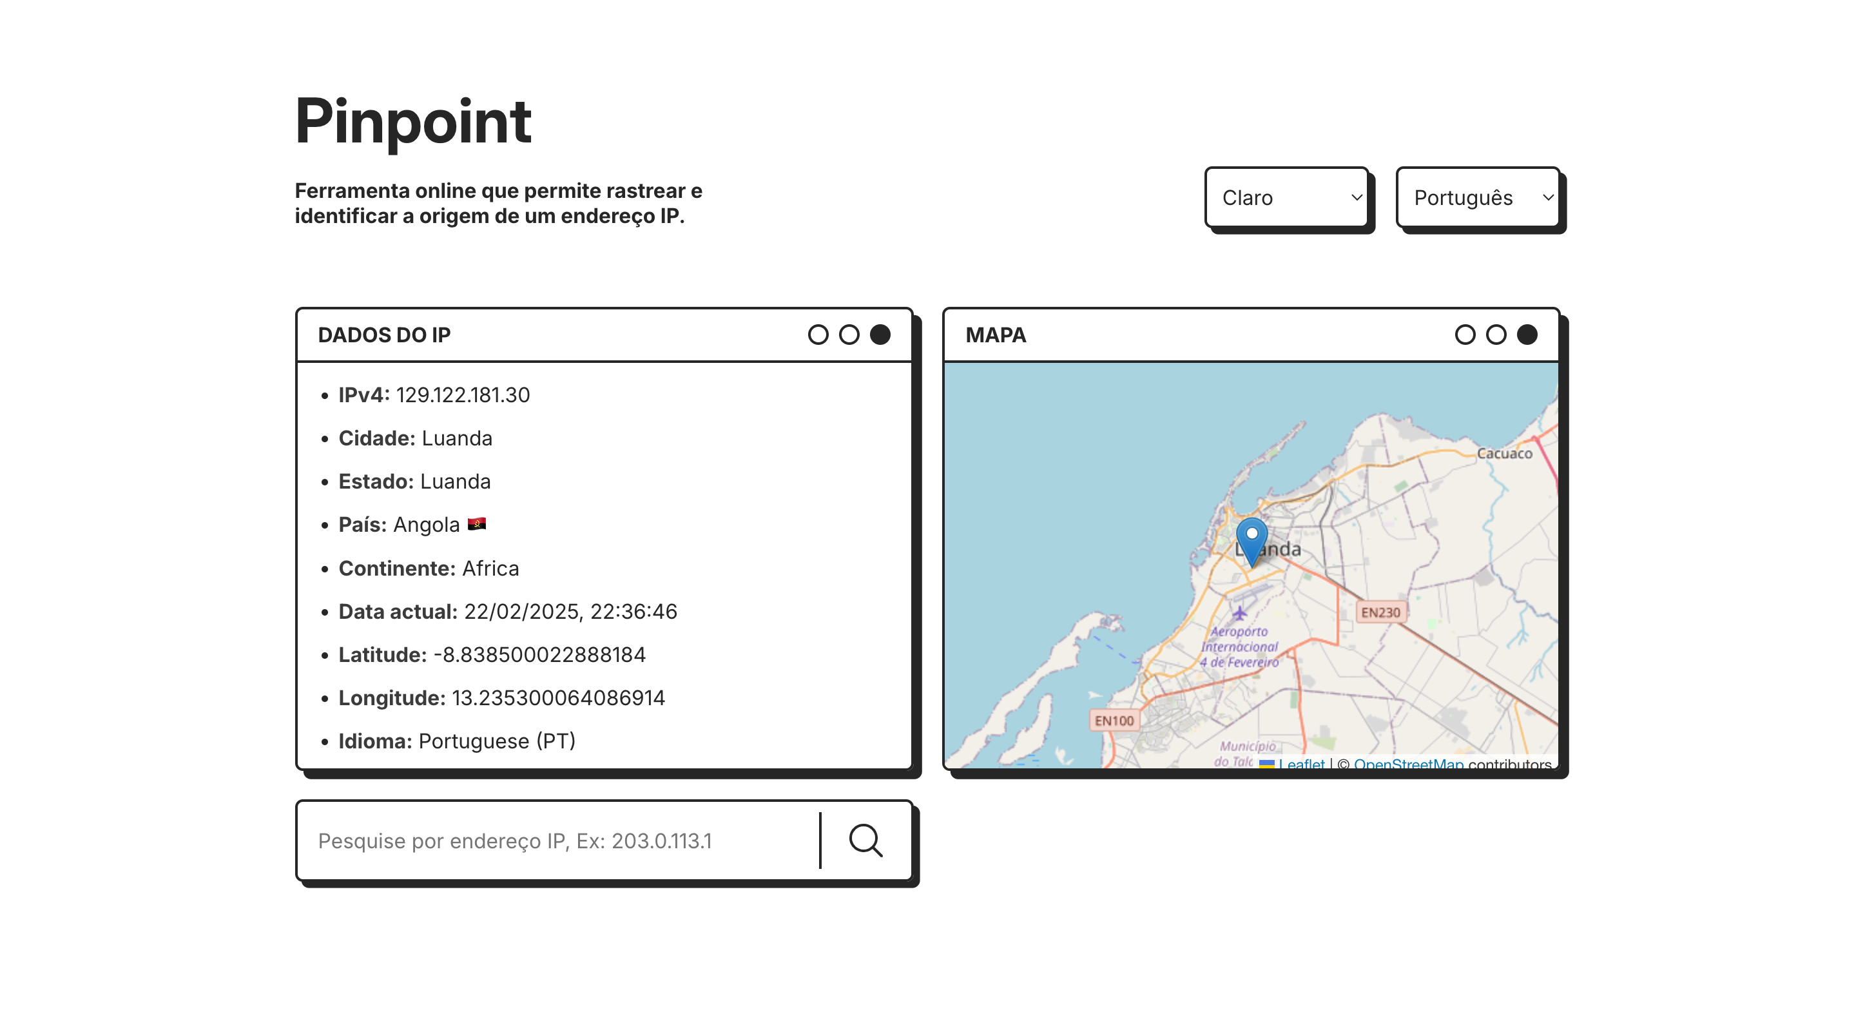Click the filled circle in MAPA header

[1527, 335]
